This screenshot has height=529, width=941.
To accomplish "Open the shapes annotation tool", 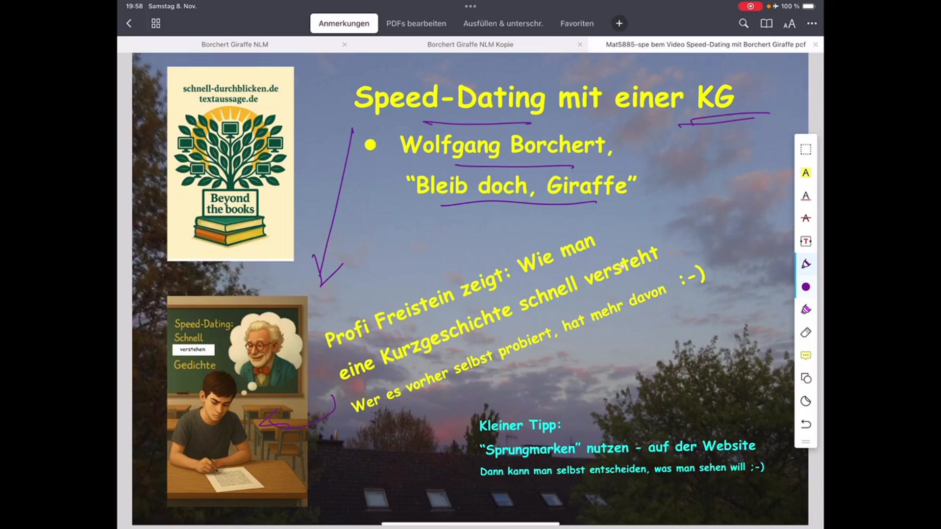I will [806, 378].
